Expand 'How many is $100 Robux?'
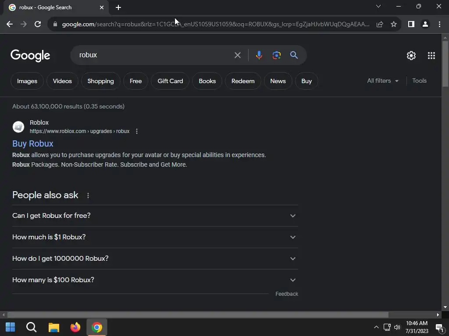 [155, 280]
